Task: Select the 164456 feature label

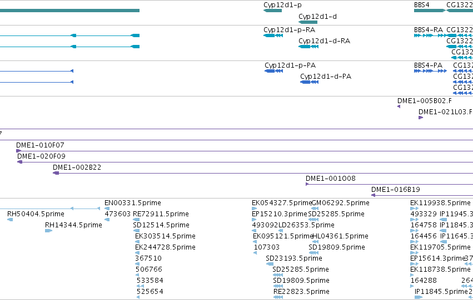Action: point(424,236)
